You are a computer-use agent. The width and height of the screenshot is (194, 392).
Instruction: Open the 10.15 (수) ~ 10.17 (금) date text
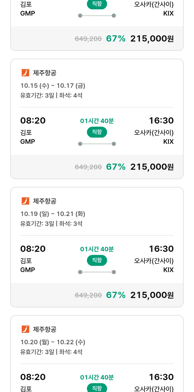53,86
